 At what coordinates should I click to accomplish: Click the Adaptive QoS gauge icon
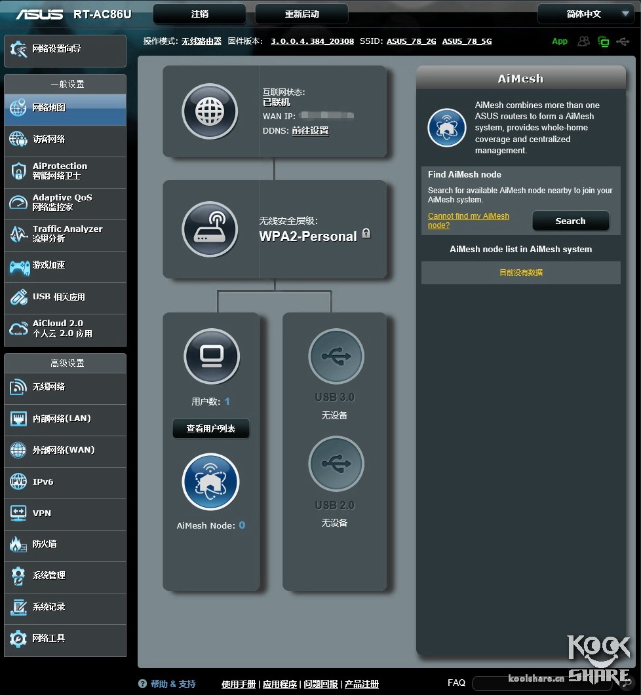click(x=18, y=202)
